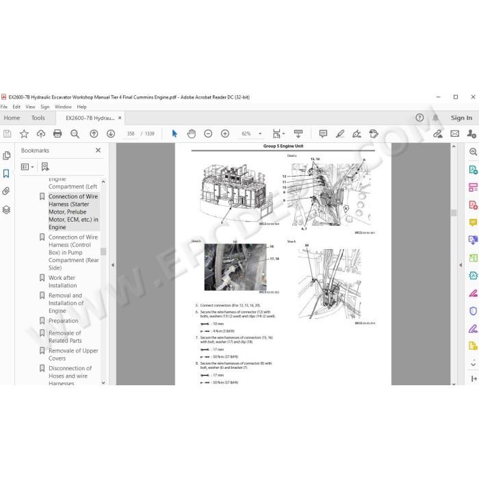Click the right pane toggle arrow
Image resolution: width=479 pixels, height=479 pixels.
coord(461,265)
